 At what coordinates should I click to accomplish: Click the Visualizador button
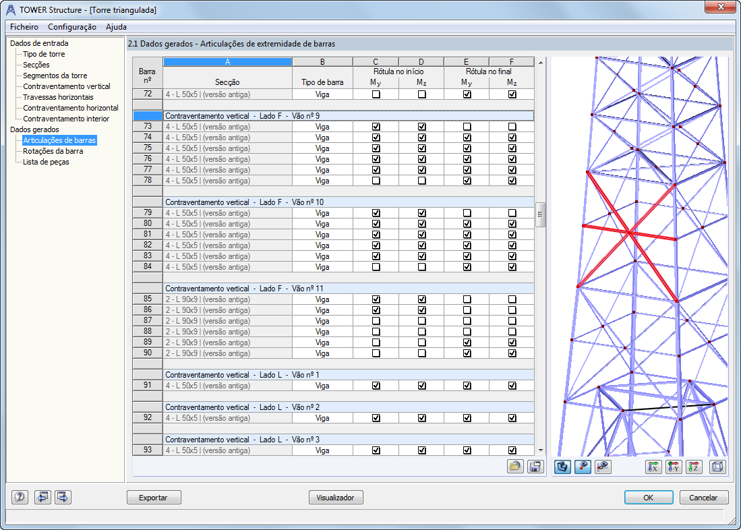pos(336,498)
